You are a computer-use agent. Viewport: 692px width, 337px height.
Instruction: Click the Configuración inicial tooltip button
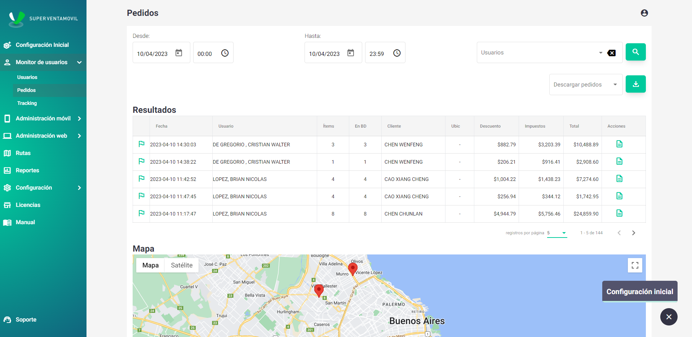click(640, 292)
